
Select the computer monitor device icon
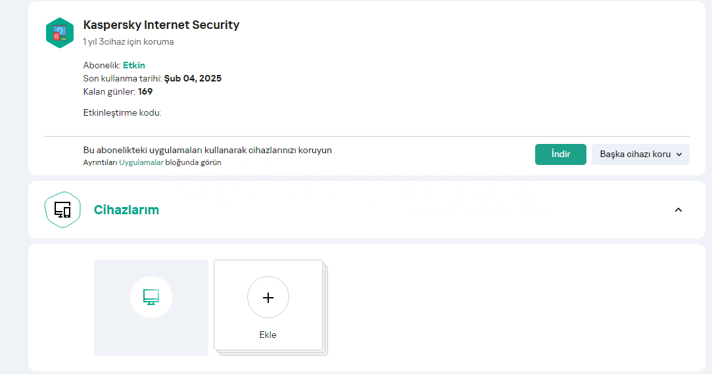(x=151, y=297)
